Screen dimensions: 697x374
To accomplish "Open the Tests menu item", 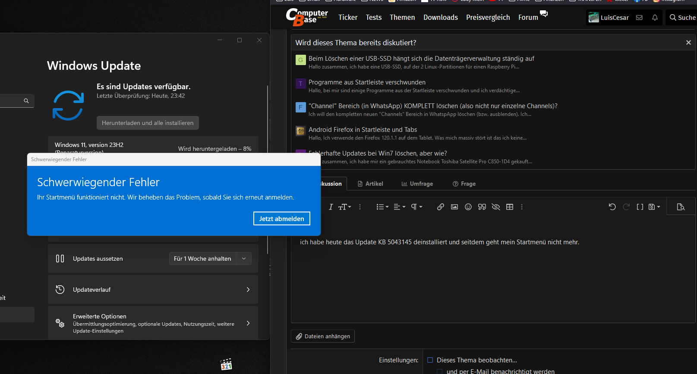I will click(374, 17).
